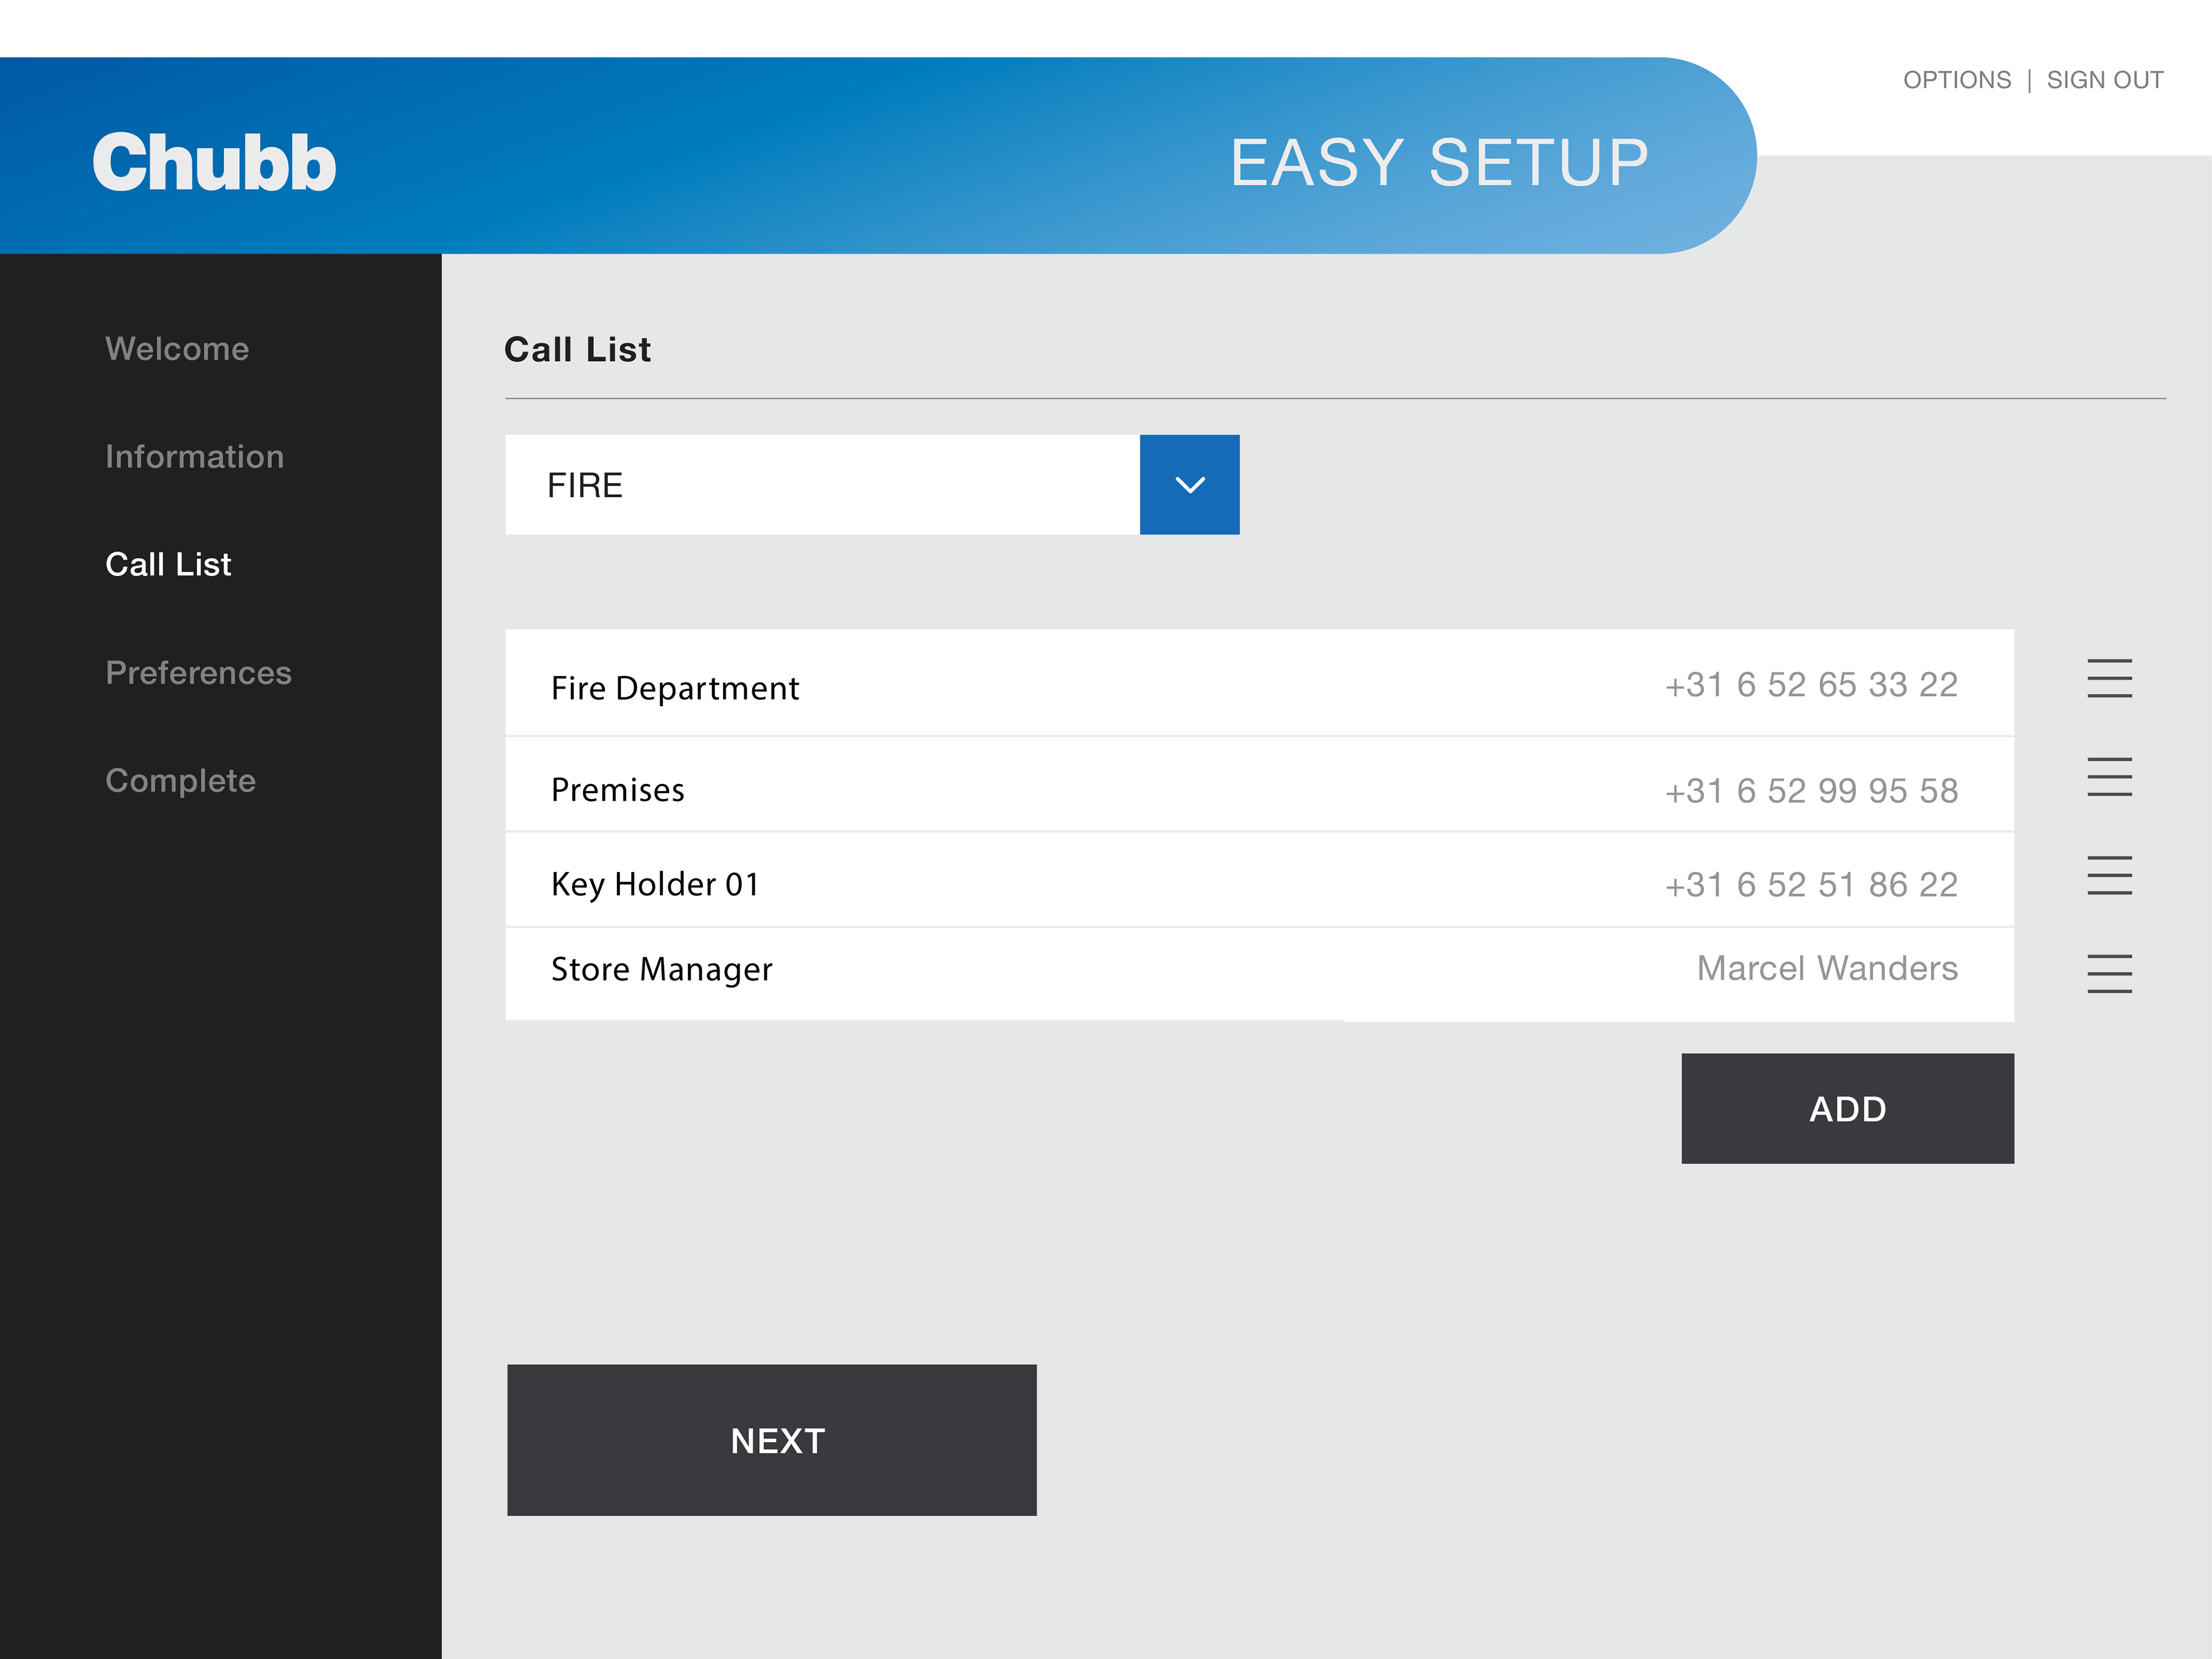Go to Welcome step in sidebar
This screenshot has width=2212, height=1659.
tap(177, 349)
